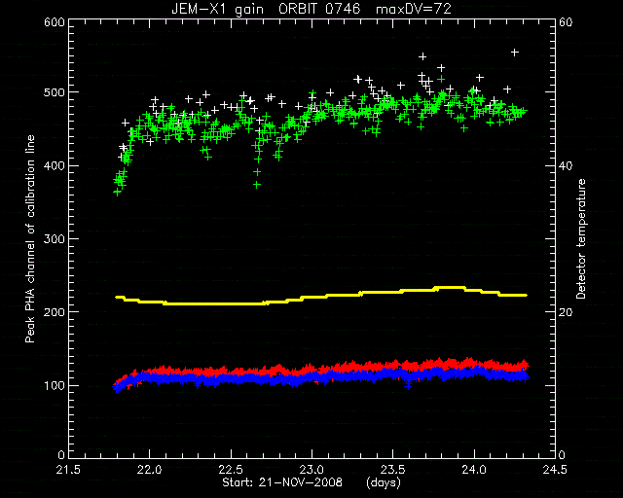The height and width of the screenshot is (498, 623).
Task: Click the plot title 'JEM-X1 gain ORBIT 0746'
Action: pos(266,9)
